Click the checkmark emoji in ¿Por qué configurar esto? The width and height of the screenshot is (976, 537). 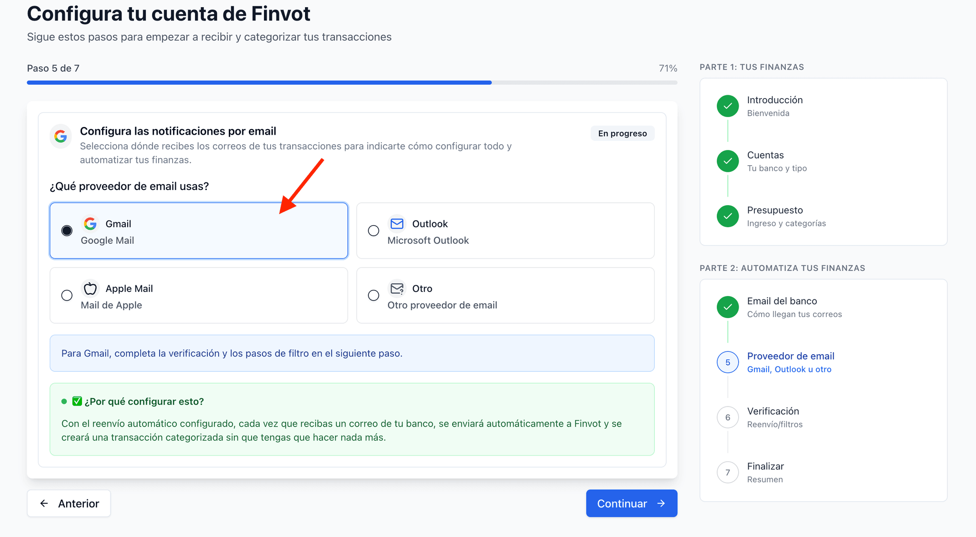click(x=77, y=401)
